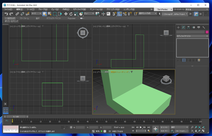Click Maximize Viewport Toggle icon
The image size is (212, 136).
203,131
